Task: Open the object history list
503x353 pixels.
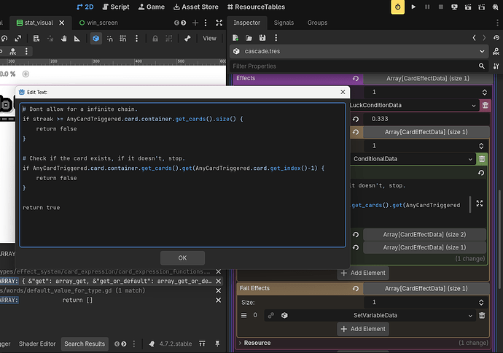Action: [x=496, y=38]
